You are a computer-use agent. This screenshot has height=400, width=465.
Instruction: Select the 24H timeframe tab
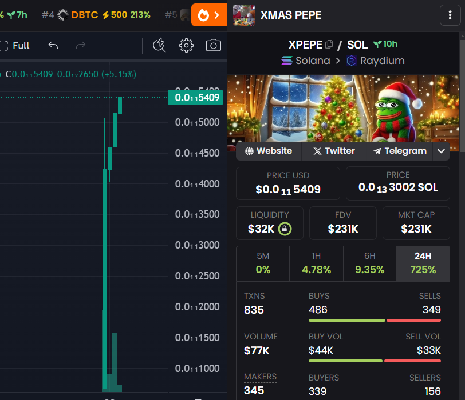(423, 263)
